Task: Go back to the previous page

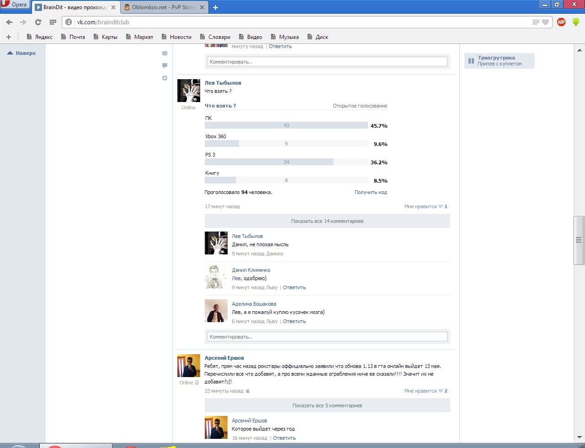Action: [9, 22]
